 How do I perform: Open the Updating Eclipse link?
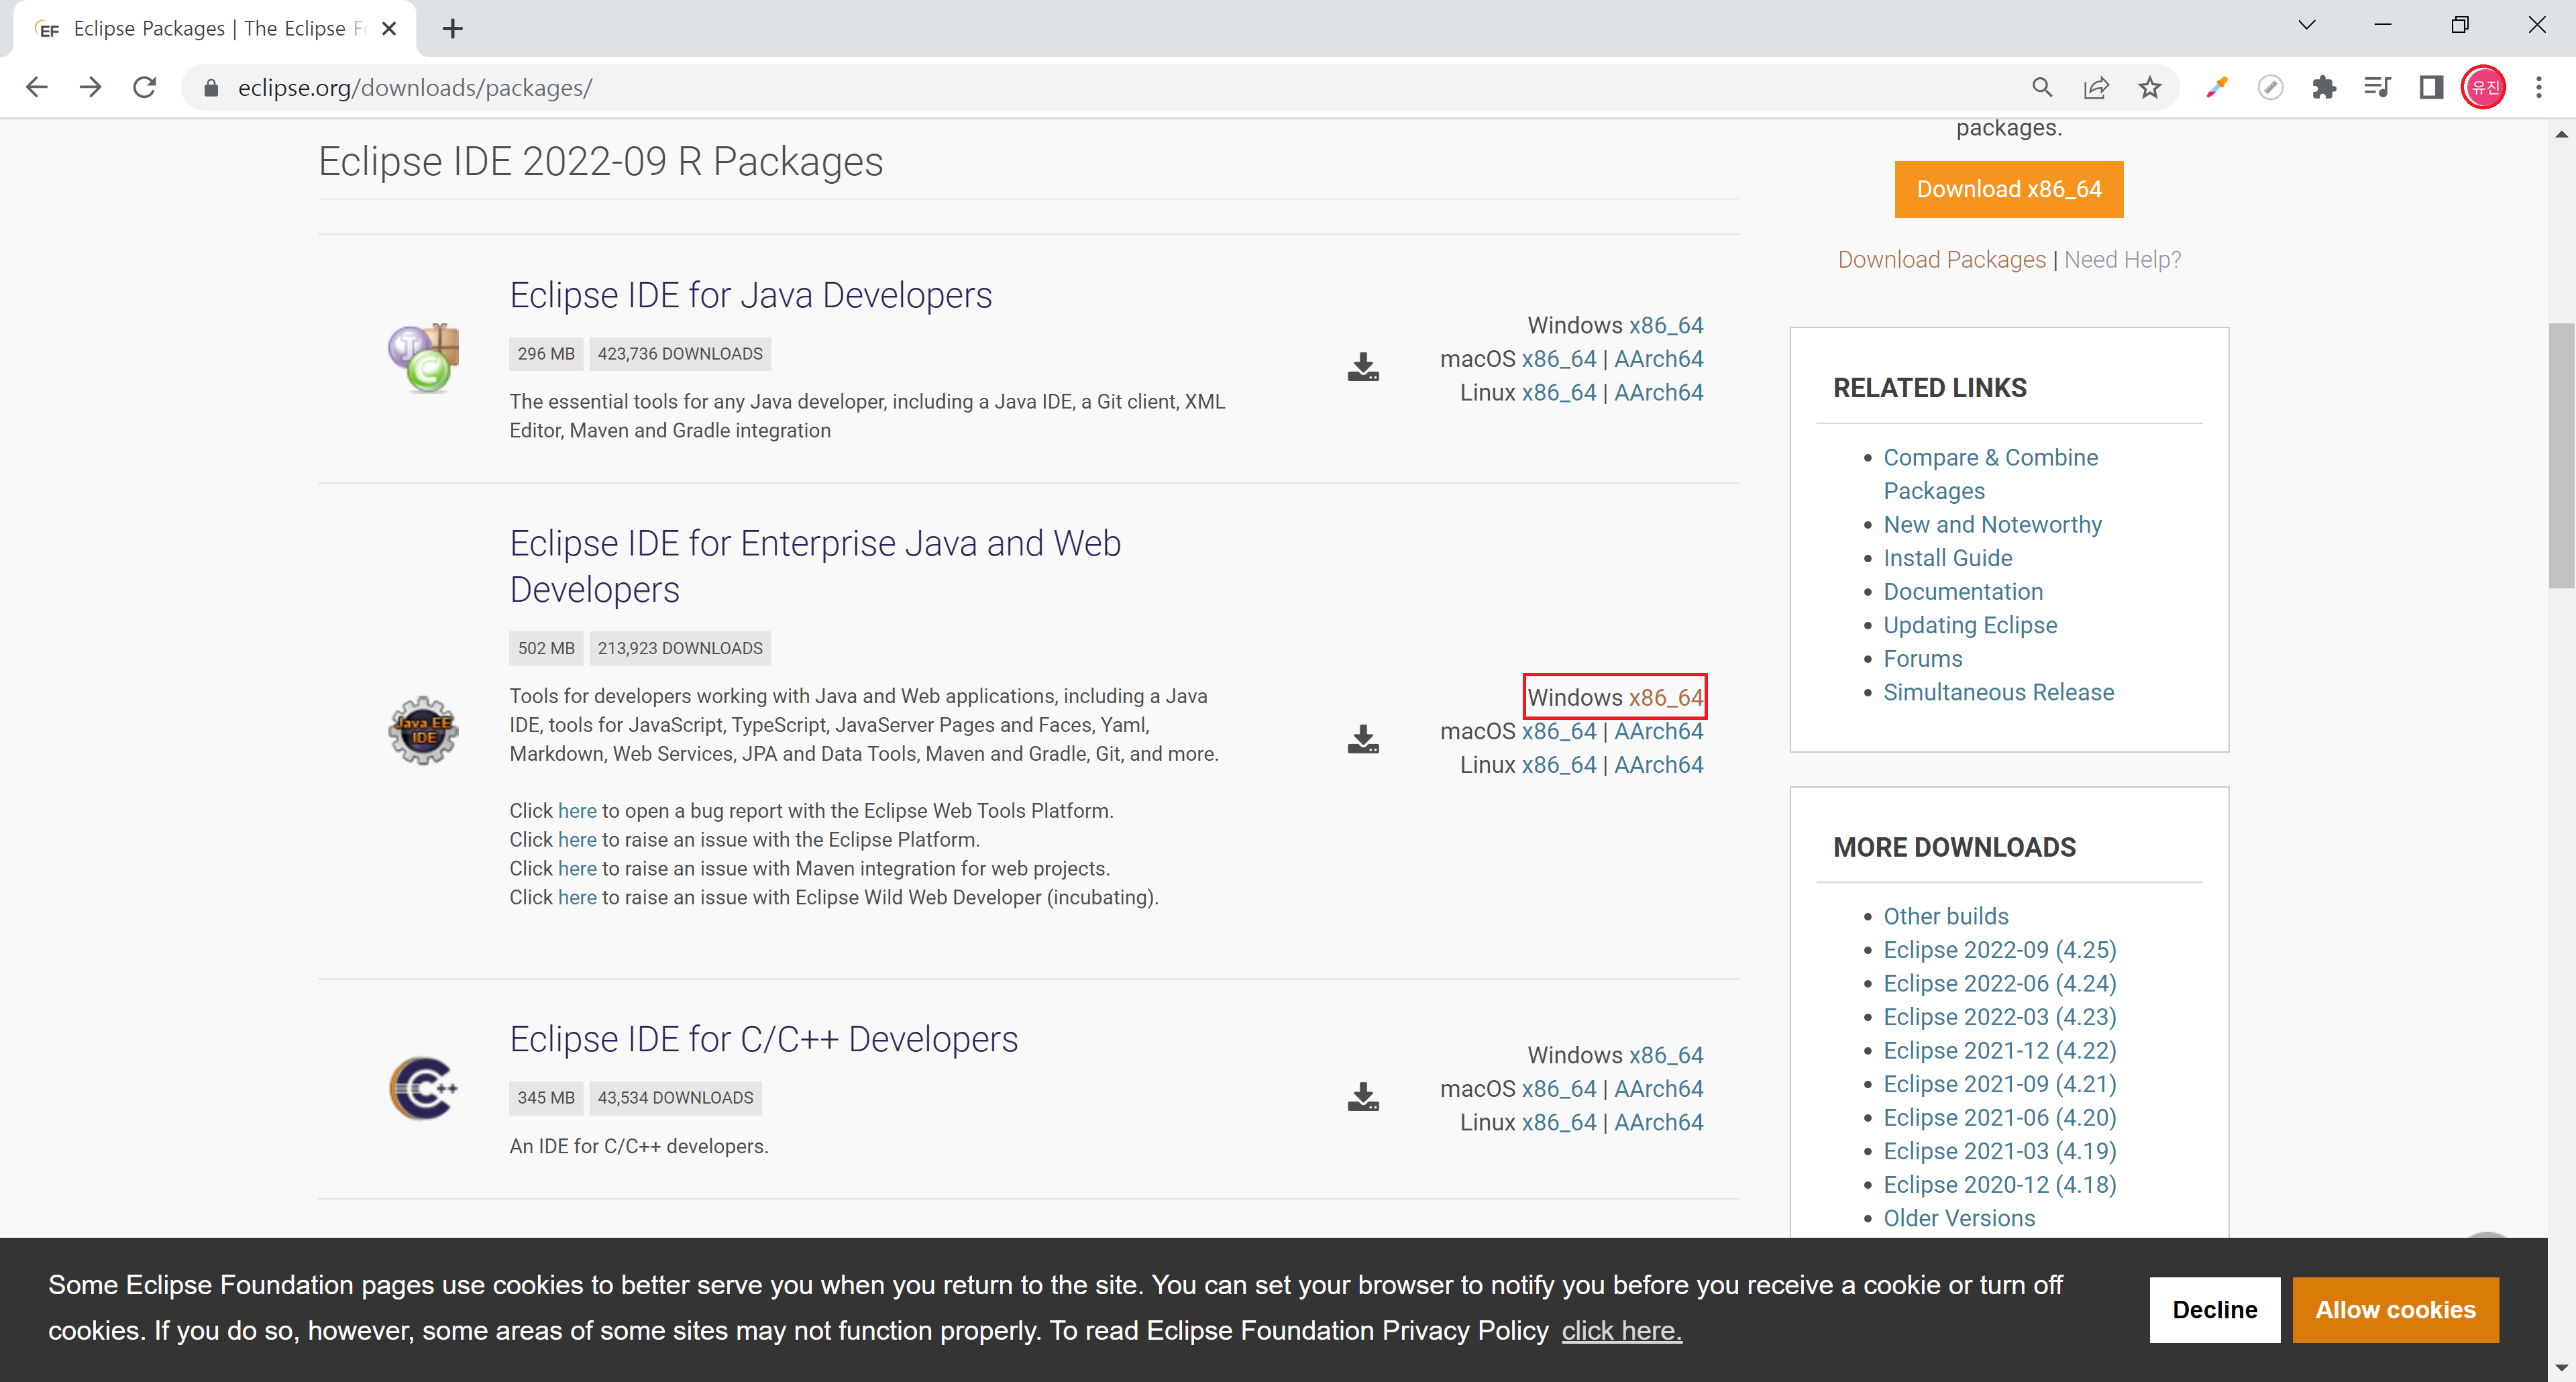(1970, 625)
